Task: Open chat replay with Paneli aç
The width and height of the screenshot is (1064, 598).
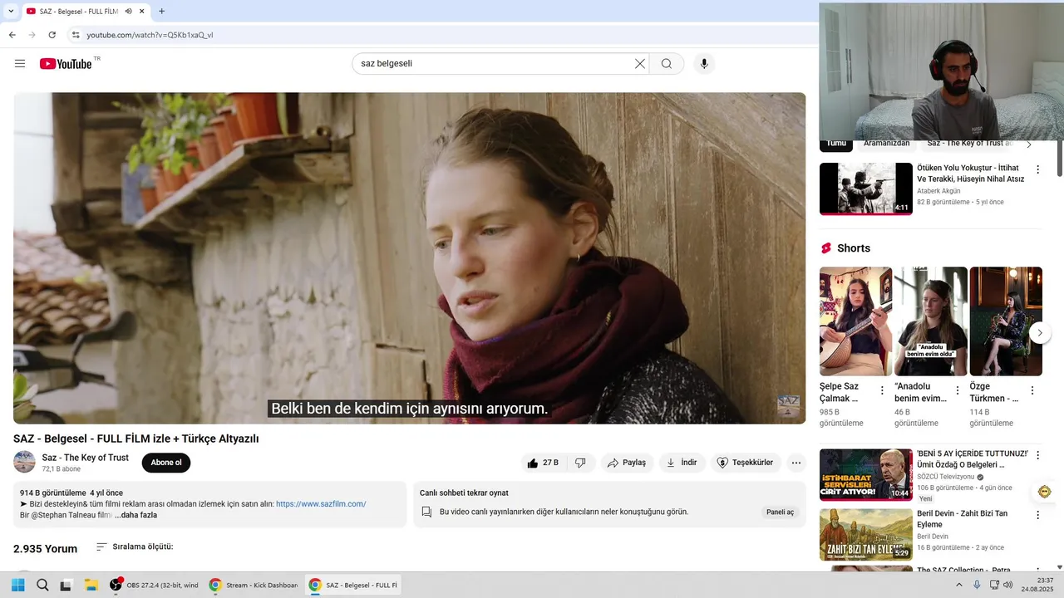Action: 780,512
